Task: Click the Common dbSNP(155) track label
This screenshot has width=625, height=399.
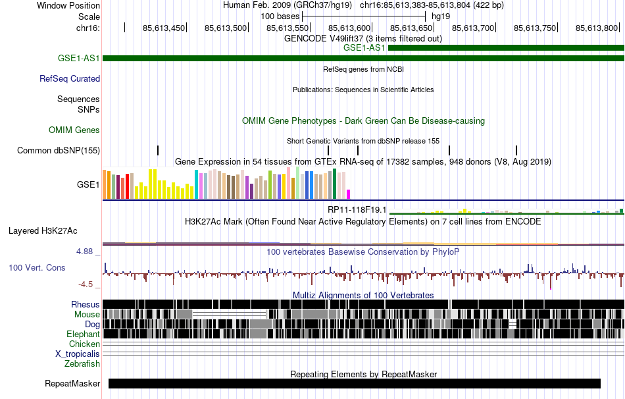Action: point(59,150)
